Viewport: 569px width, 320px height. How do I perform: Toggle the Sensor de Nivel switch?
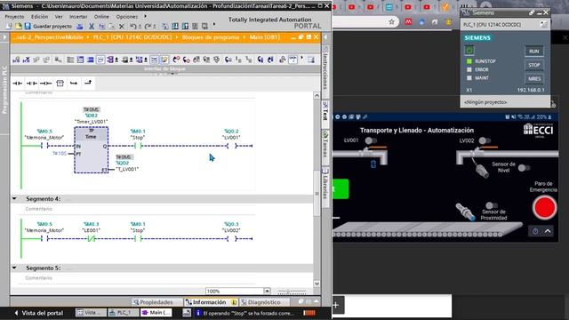point(524,168)
